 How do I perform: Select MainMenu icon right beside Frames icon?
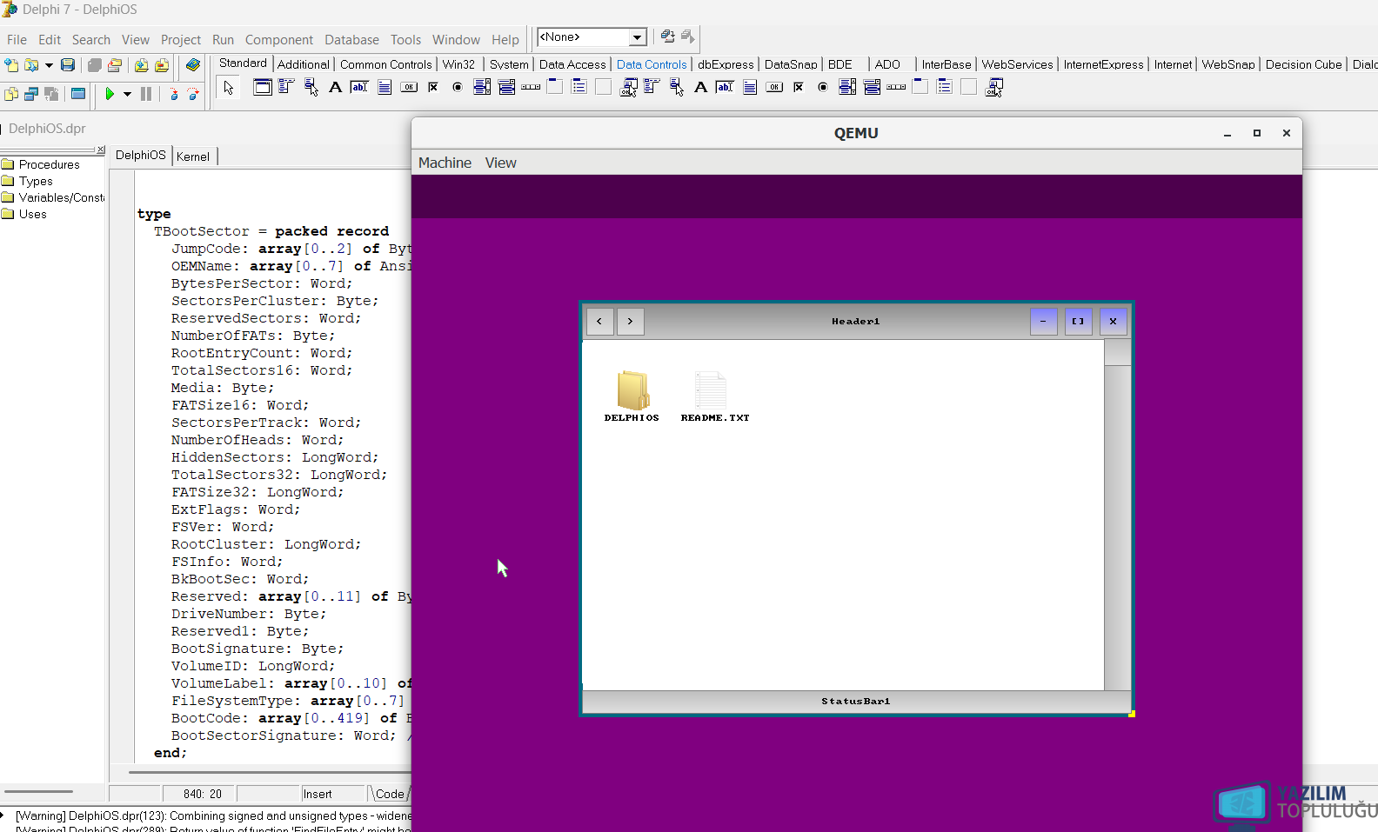pos(286,87)
